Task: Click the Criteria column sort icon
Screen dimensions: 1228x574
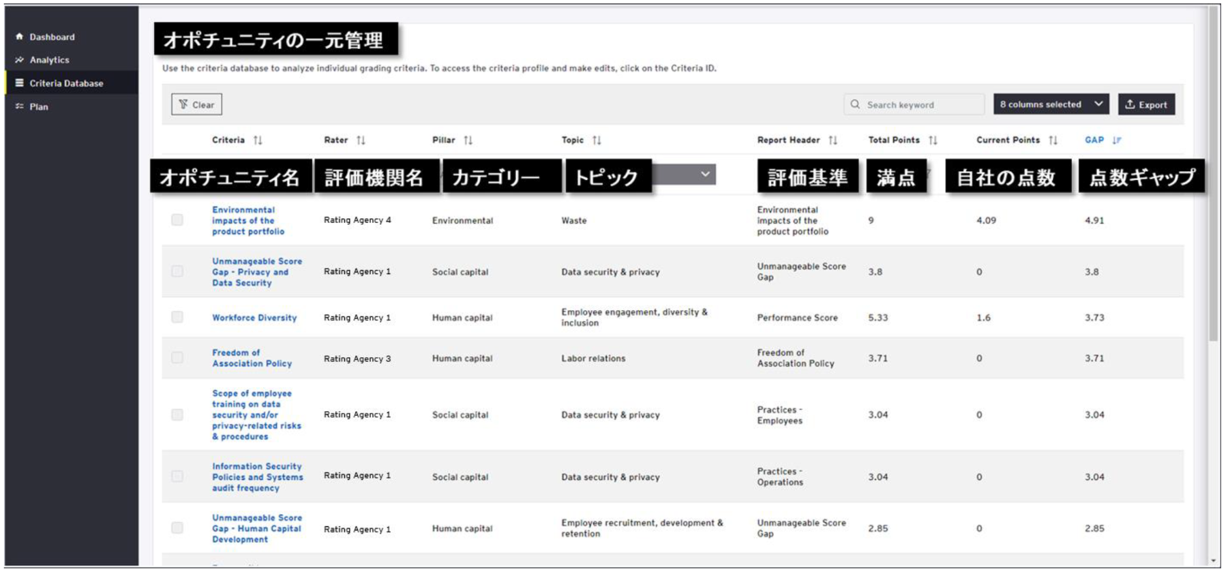Action: [258, 140]
